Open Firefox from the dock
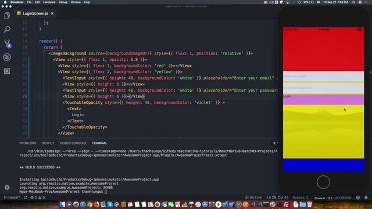Screen dimensions: 372x209 click(96, 204)
